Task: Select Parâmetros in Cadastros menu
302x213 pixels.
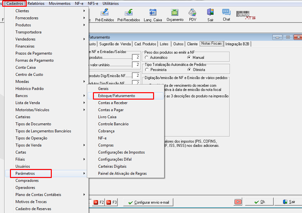Action: tap(47, 173)
